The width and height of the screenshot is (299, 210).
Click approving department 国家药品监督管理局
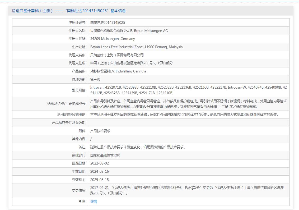pyautogui.click(x=105, y=155)
